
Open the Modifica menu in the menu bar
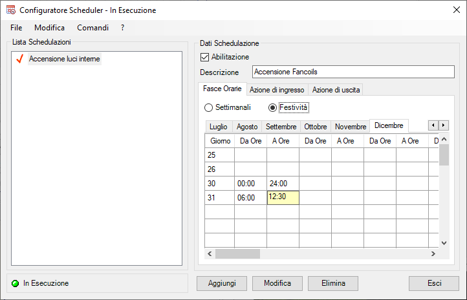pyautogui.click(x=49, y=28)
